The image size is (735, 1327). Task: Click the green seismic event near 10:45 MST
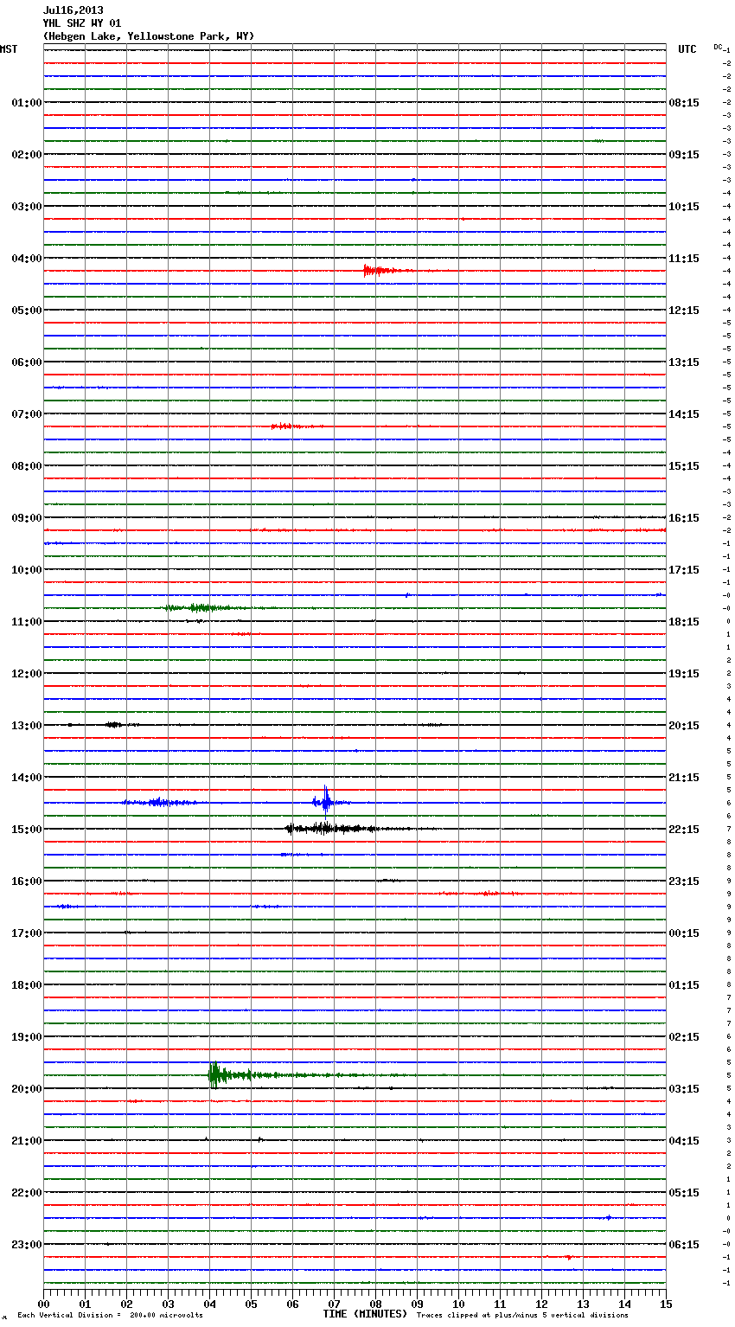(x=203, y=608)
